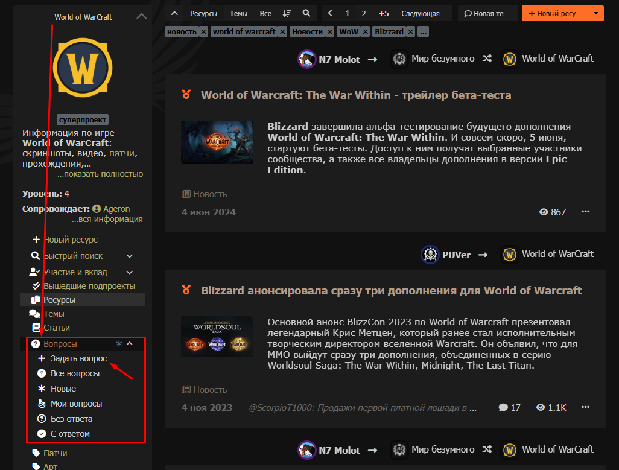The image size is (619, 470).
Task: Open Статьи section in sidebar
Action: (57, 328)
